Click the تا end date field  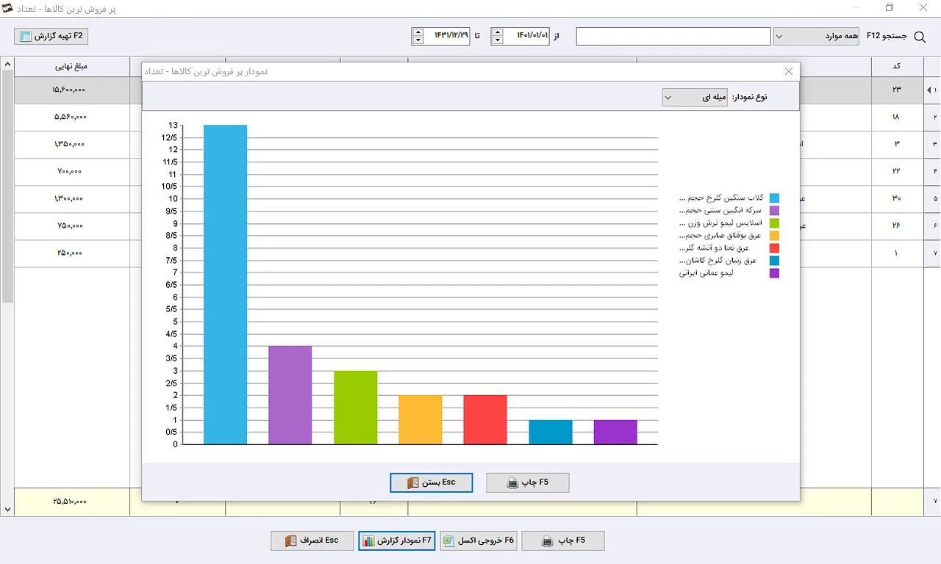pyautogui.click(x=447, y=36)
